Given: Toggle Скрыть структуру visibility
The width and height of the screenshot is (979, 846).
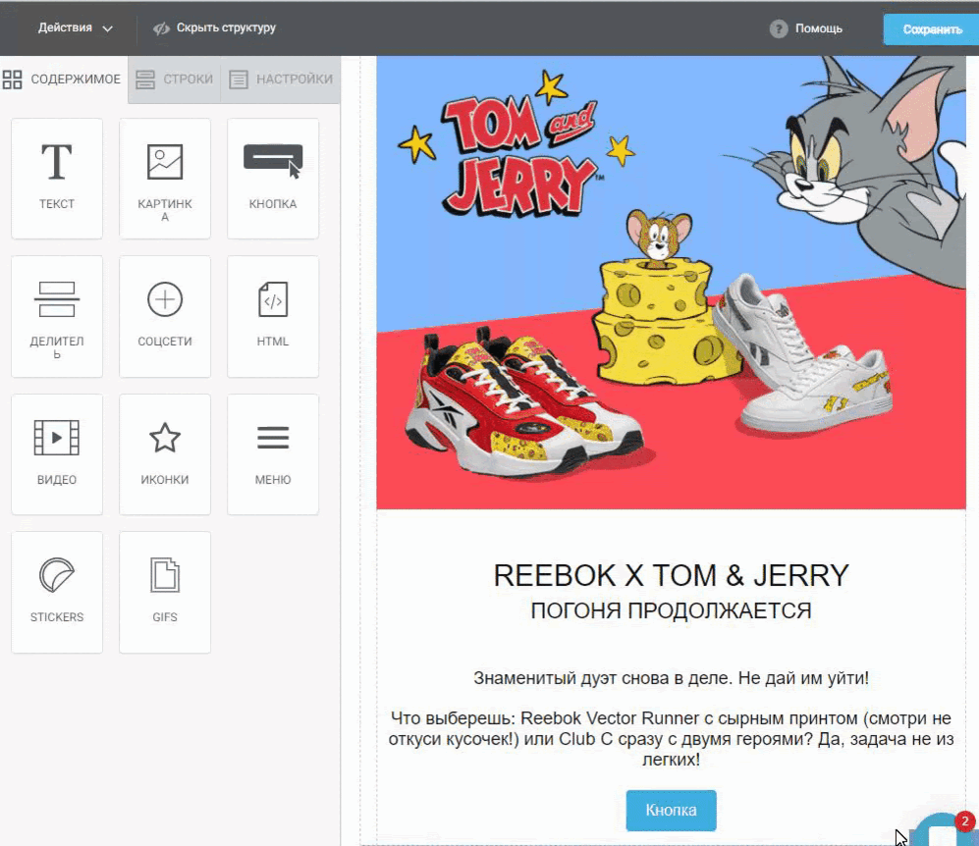Looking at the screenshot, I should 214,28.
